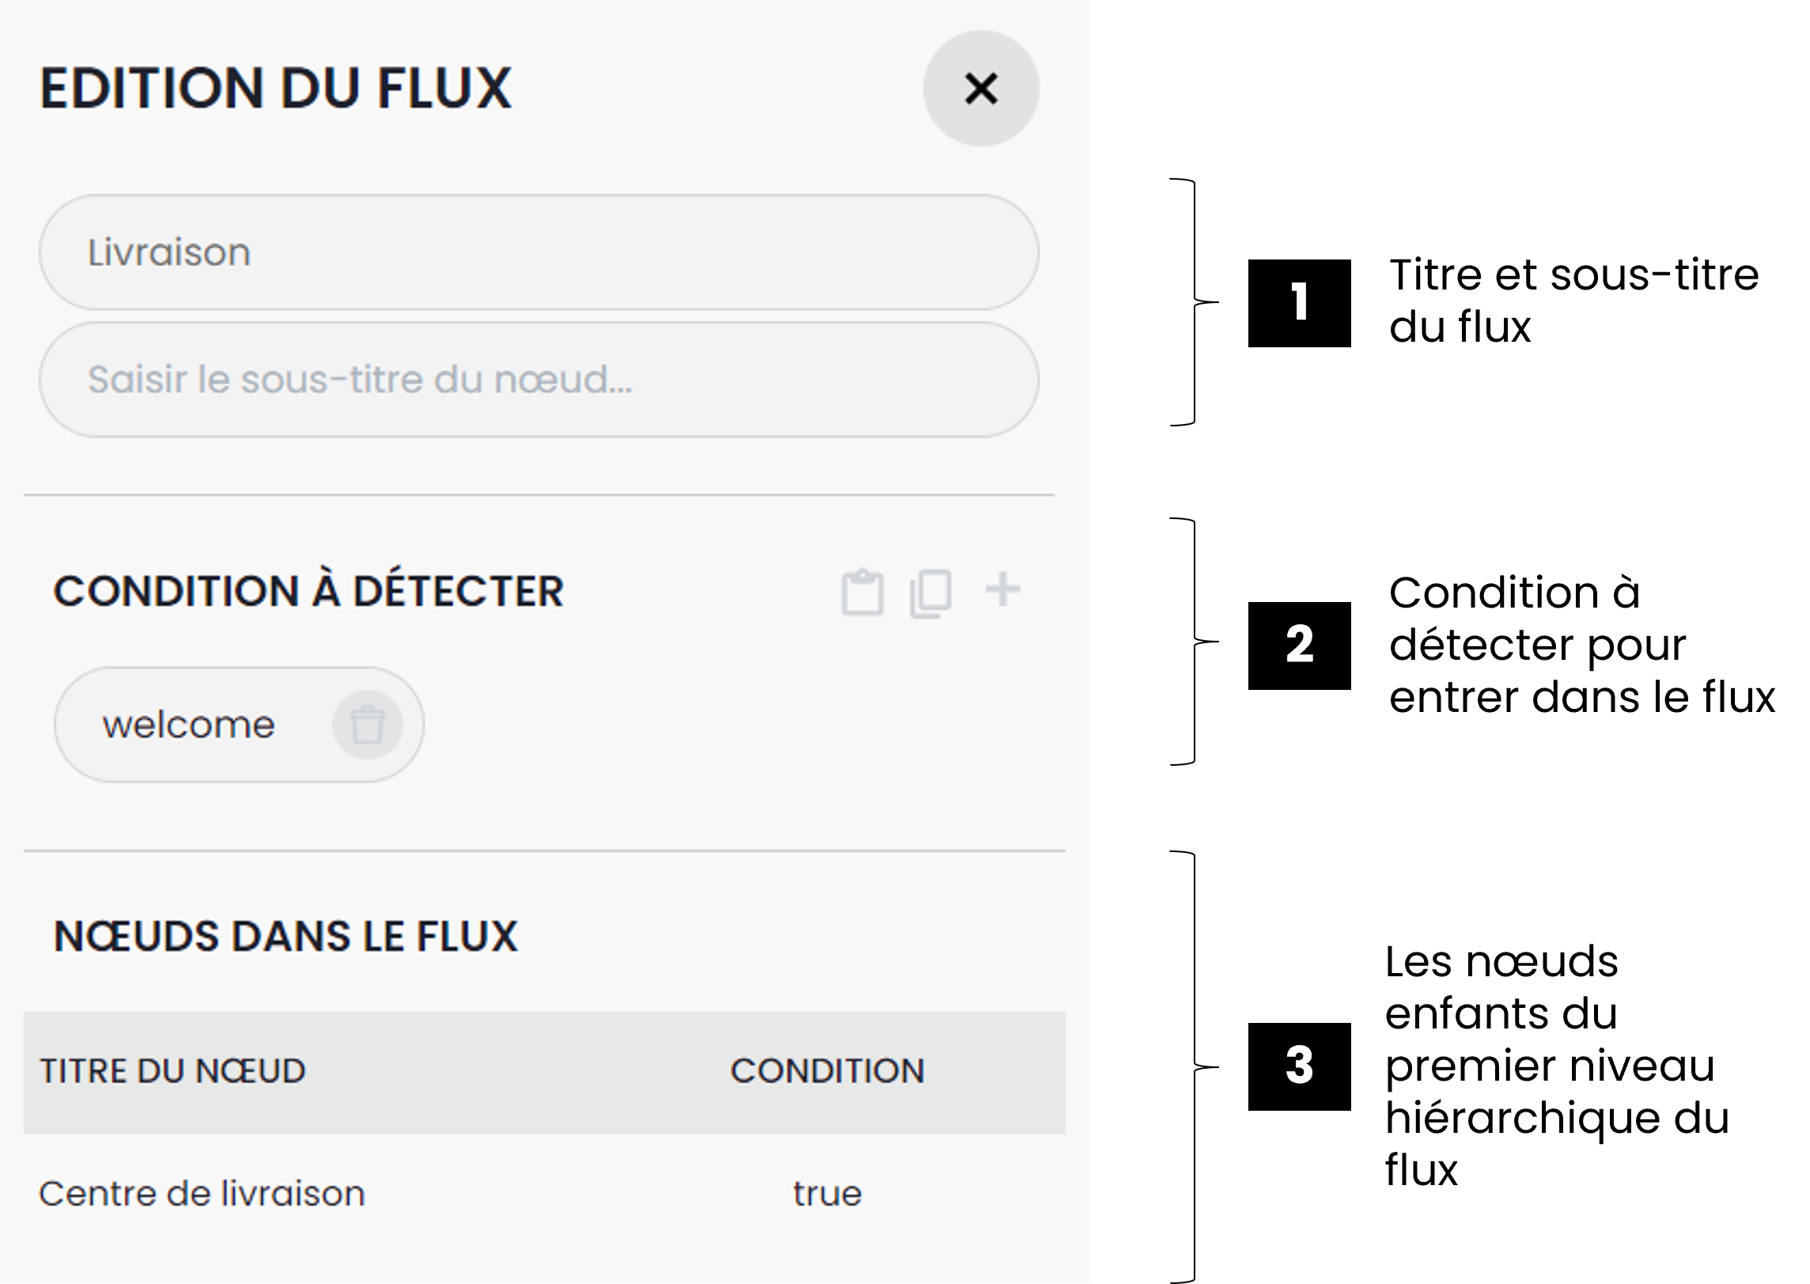1810x1284 pixels.
Task: Click the Livraison title input field
Action: click(538, 252)
